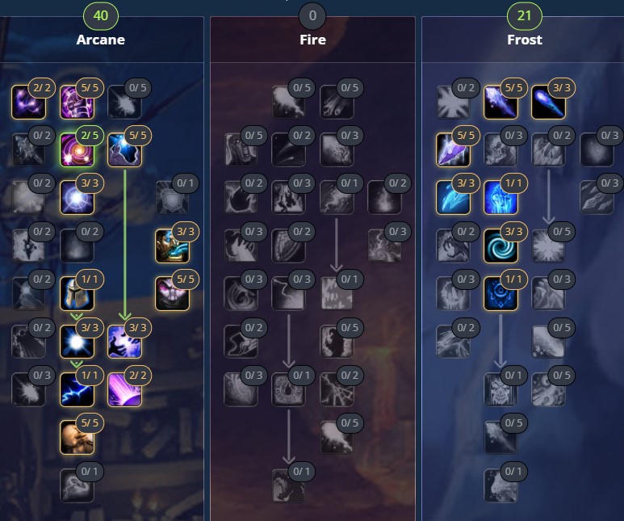The height and width of the screenshot is (521, 624).
Task: Click the Frost Channeling blue spiral icon 3/3
Action: point(500,246)
